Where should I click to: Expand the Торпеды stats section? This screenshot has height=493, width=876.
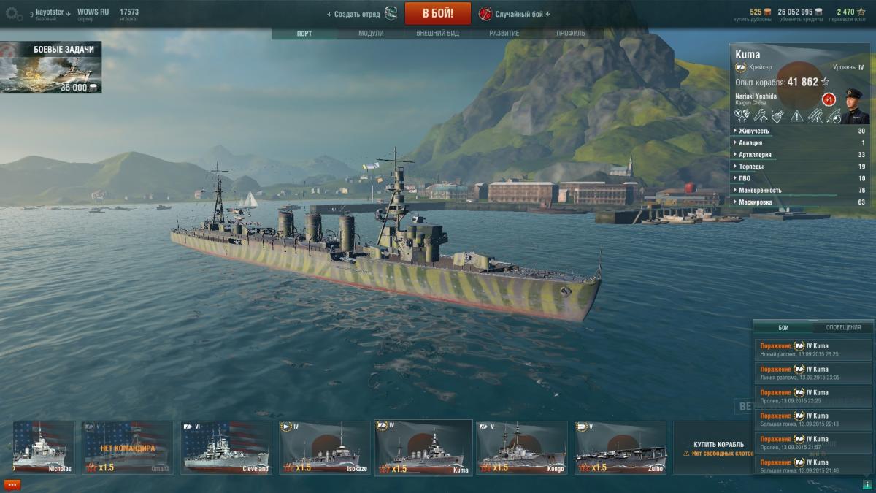[x=799, y=167]
